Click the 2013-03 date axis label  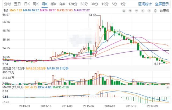tap(24, 106)
